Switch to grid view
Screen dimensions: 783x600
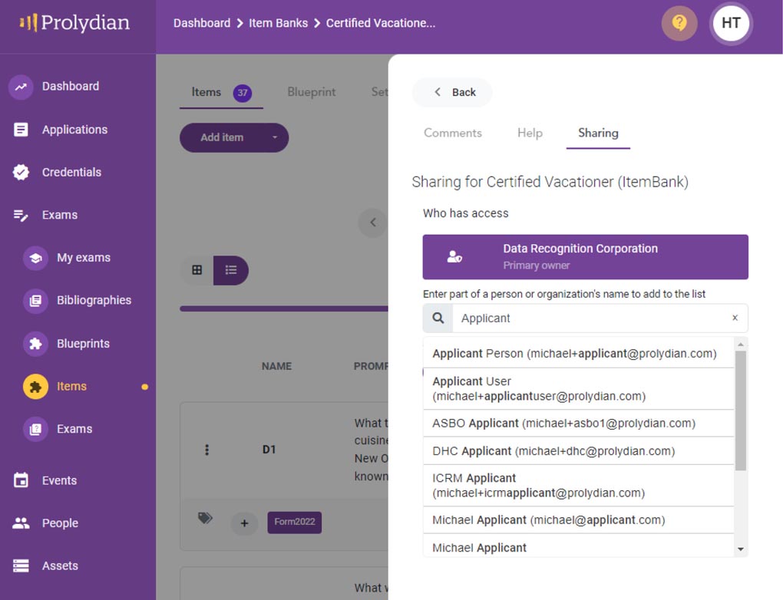pyautogui.click(x=197, y=270)
